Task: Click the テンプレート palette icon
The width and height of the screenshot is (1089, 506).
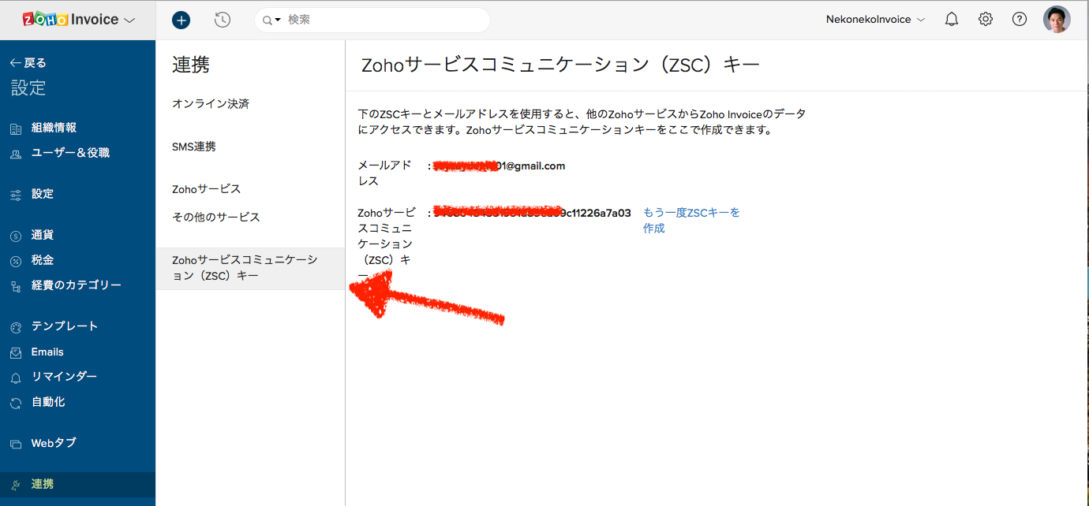Action: pos(16,327)
